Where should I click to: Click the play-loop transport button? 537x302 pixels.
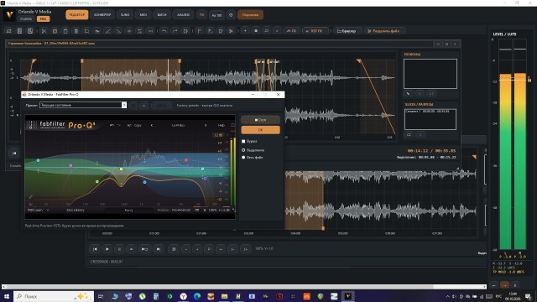[x=144, y=249]
